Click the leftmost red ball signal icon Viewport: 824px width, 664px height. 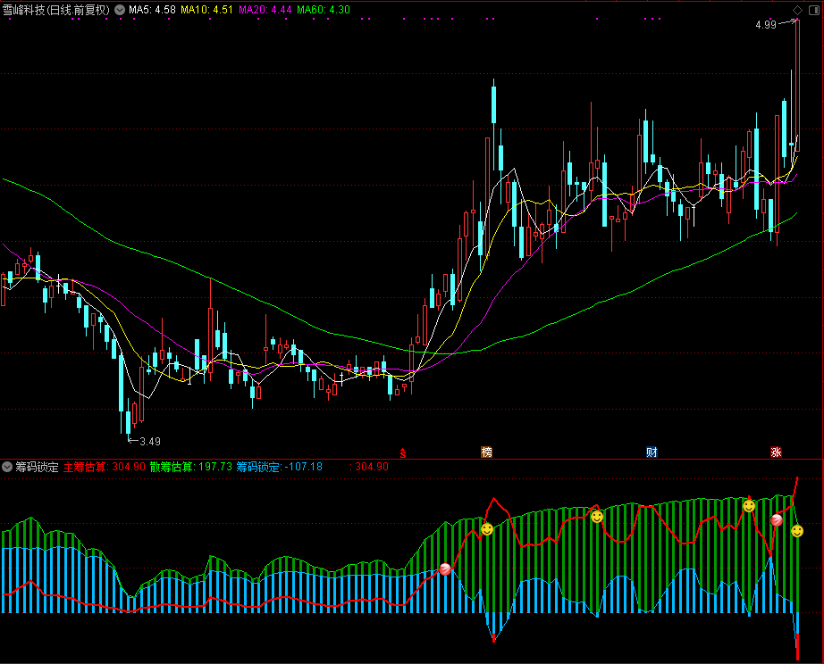(445, 569)
